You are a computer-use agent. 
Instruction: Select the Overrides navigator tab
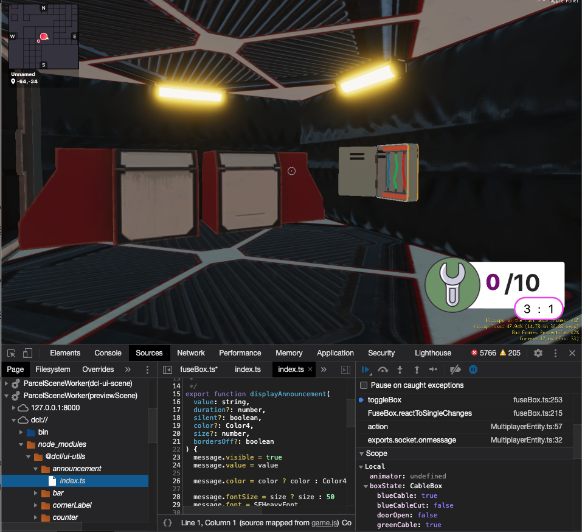pyautogui.click(x=98, y=369)
